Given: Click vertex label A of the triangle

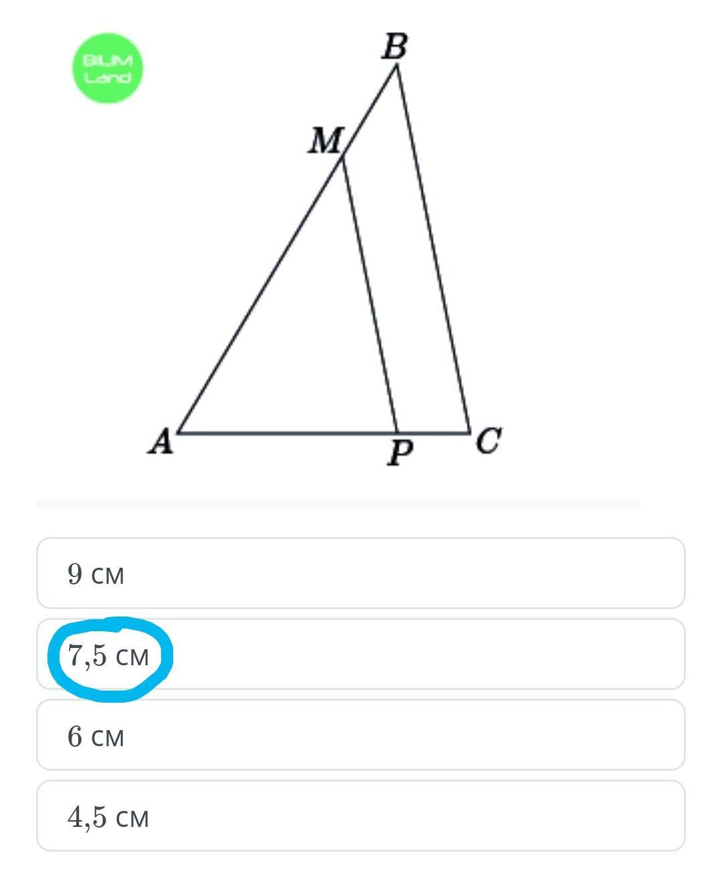Looking at the screenshot, I should pyautogui.click(x=161, y=442).
